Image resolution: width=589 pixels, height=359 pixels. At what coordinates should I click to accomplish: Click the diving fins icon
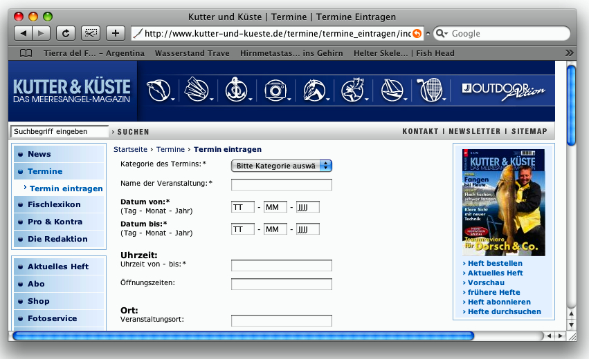pos(197,90)
